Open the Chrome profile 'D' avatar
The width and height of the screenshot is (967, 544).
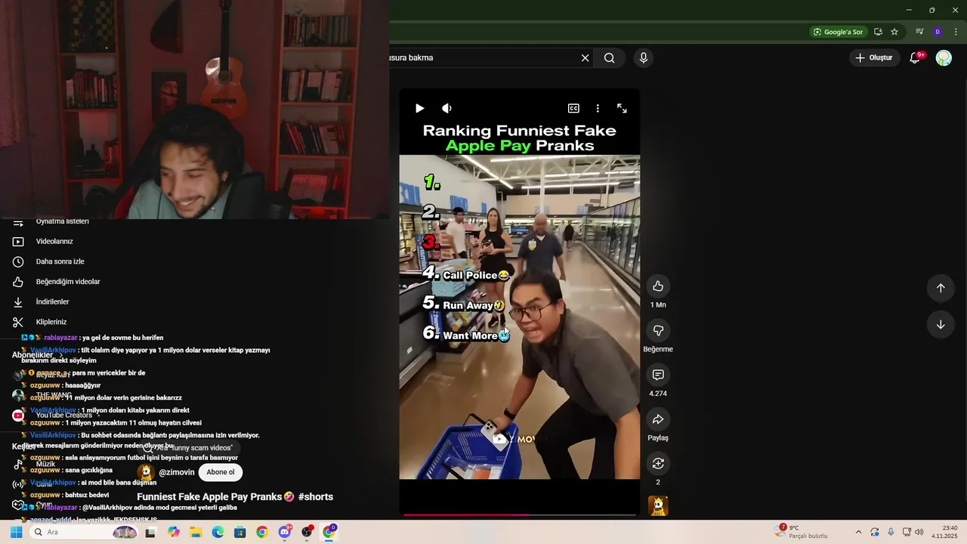point(938,32)
